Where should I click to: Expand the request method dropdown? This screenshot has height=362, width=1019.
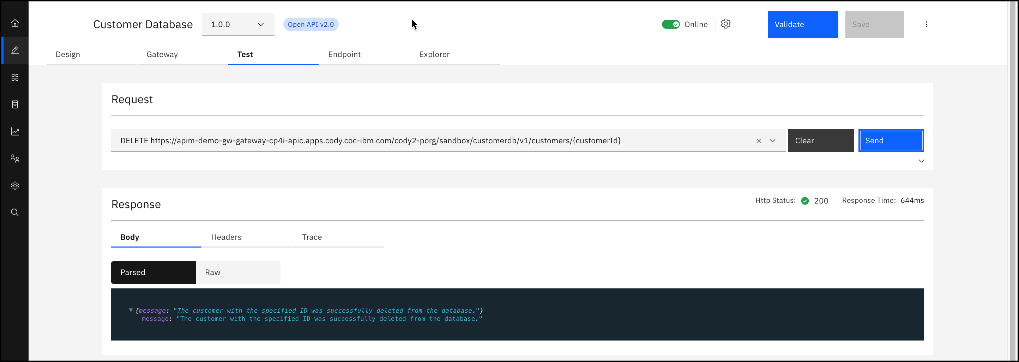click(773, 141)
